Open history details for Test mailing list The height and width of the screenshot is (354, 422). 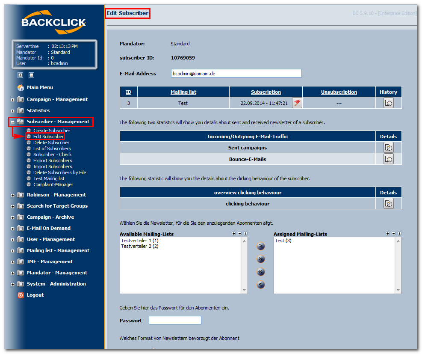point(388,103)
